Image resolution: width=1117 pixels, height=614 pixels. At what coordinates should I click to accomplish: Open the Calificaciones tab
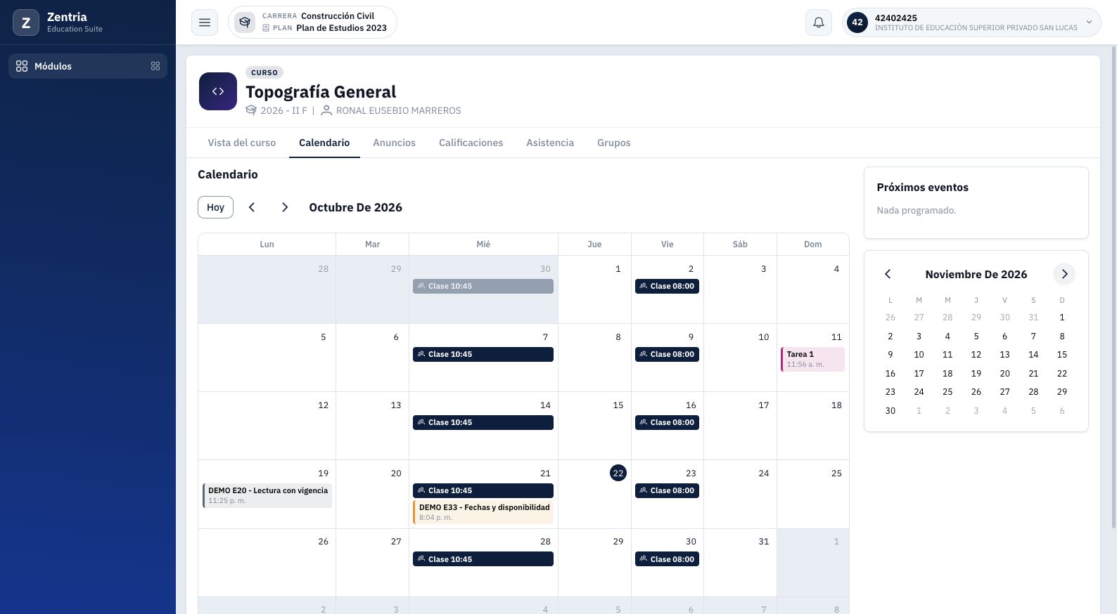471,143
